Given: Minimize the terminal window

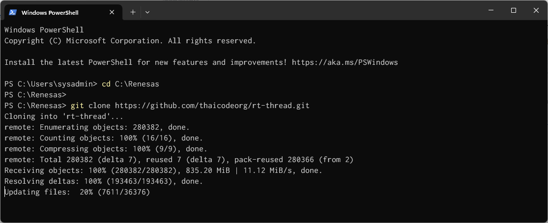Looking at the screenshot, I should pyautogui.click(x=490, y=10).
